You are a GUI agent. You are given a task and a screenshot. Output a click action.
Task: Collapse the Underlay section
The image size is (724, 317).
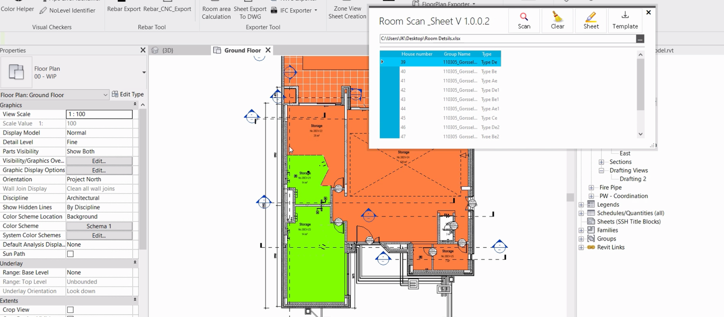(x=135, y=263)
